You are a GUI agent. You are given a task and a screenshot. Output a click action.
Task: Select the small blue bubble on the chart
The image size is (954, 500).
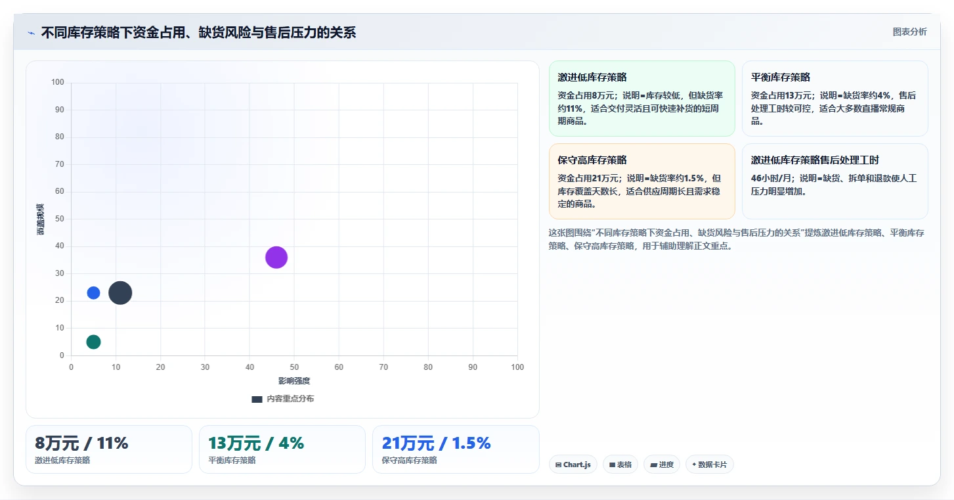coord(93,292)
